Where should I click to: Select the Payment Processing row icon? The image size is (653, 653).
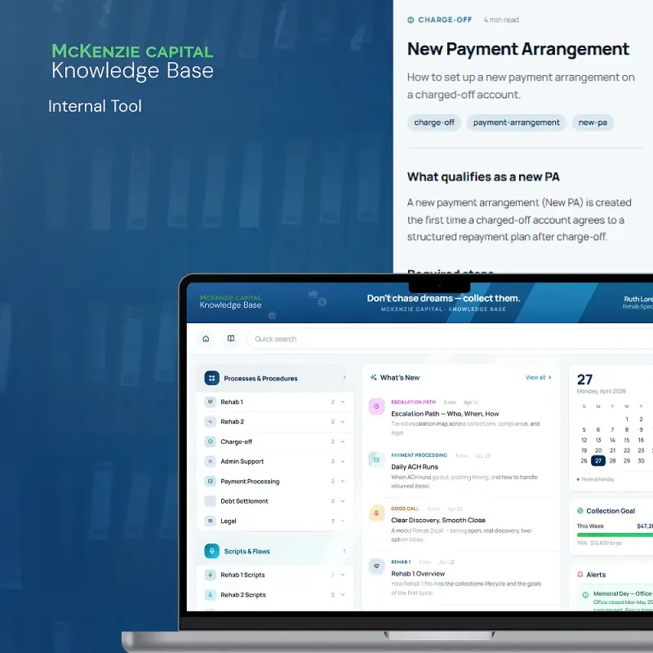click(211, 482)
